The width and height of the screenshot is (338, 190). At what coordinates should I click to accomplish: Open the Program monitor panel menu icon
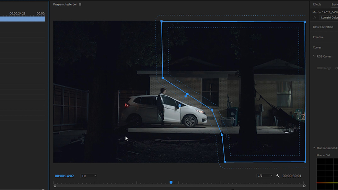[80, 4]
